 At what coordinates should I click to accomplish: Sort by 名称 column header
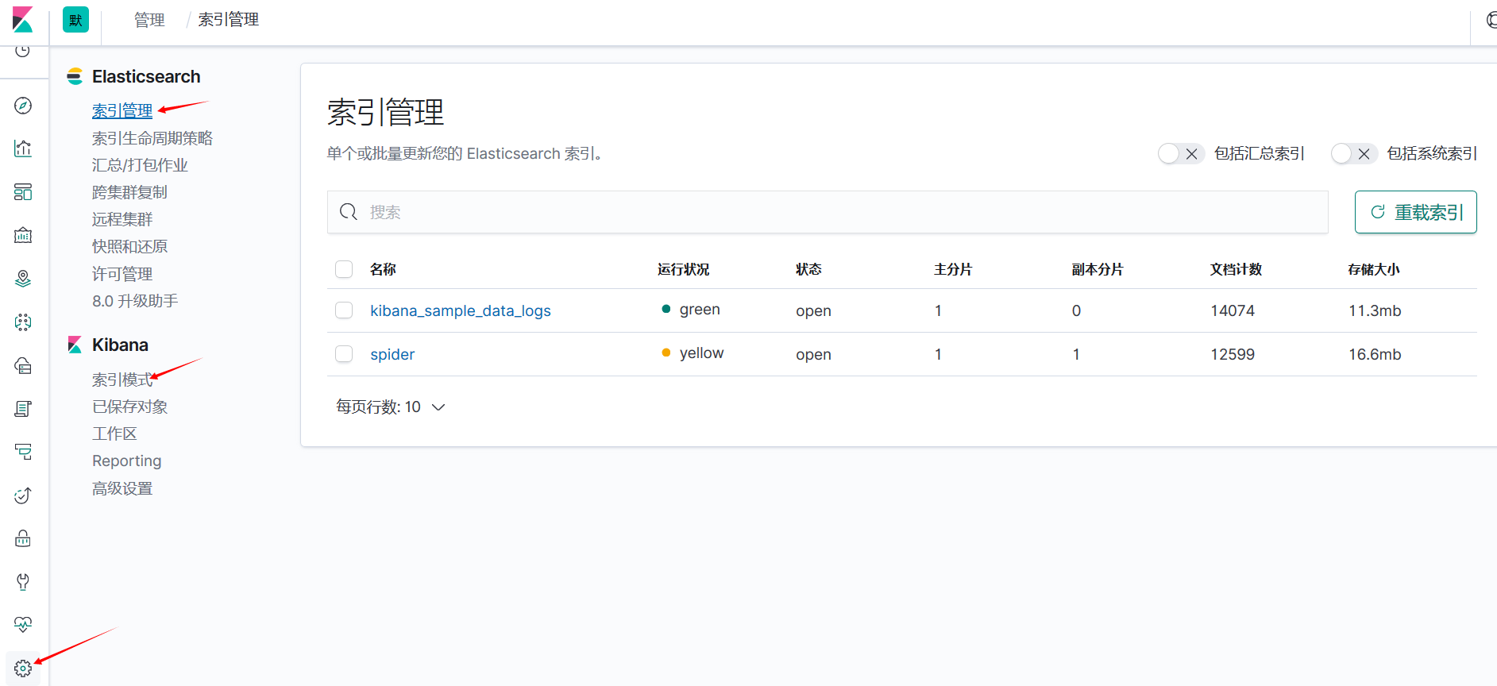[x=383, y=269]
